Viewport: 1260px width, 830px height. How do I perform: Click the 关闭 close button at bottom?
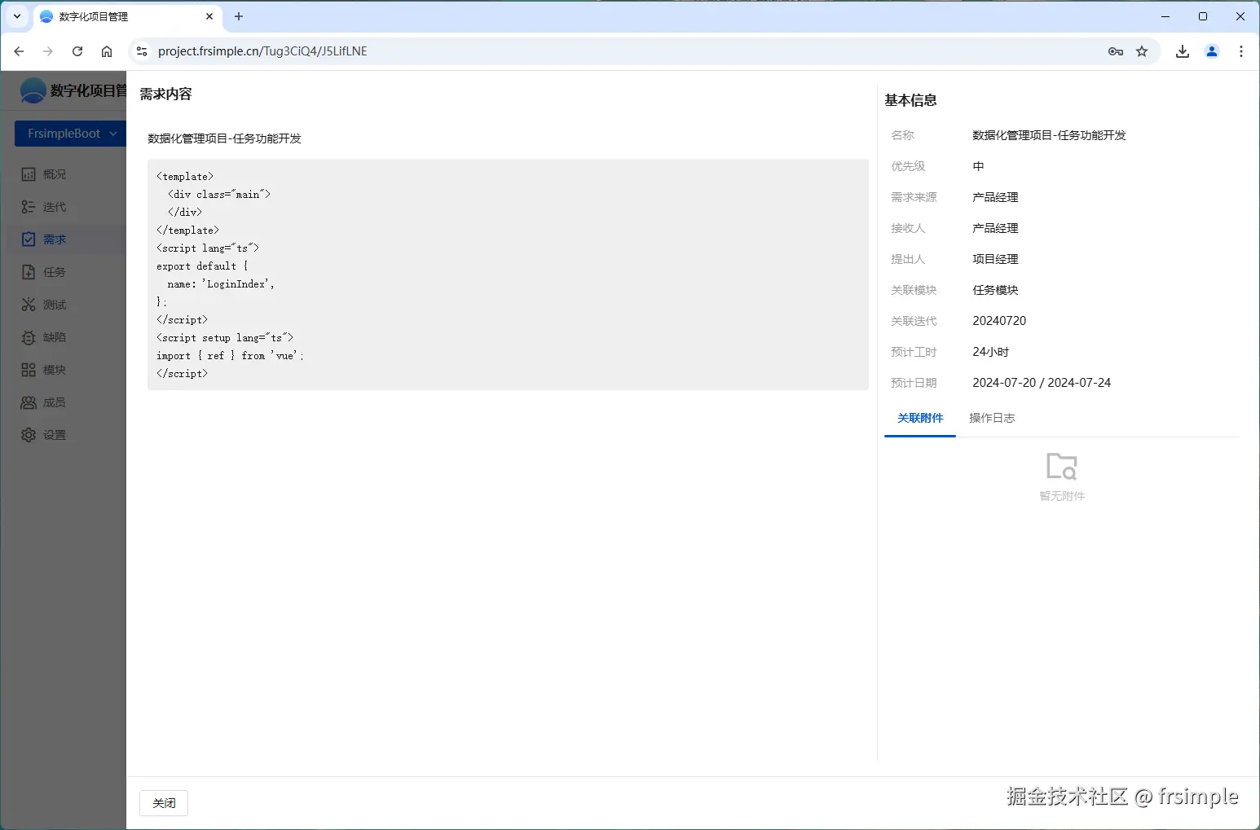[x=163, y=802]
